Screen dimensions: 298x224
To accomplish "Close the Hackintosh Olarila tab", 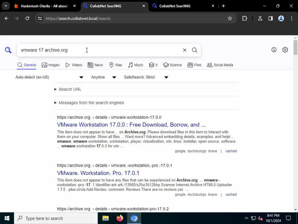I will coord(74,6).
